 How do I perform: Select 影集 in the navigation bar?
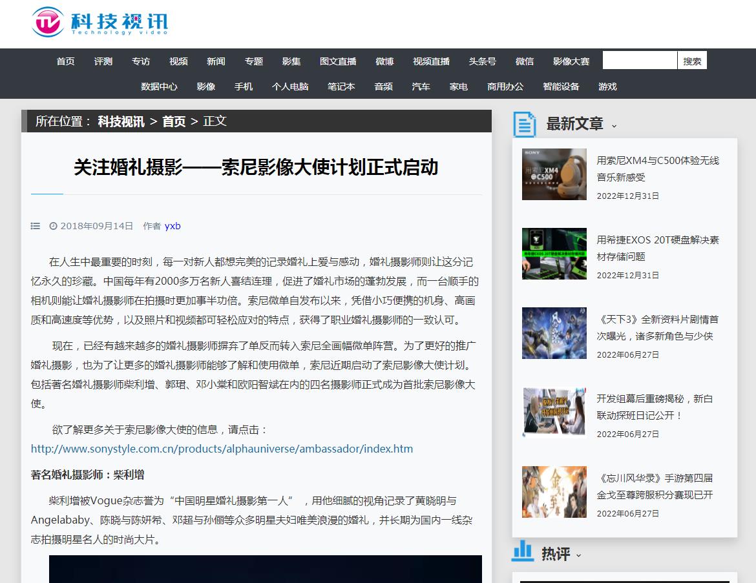click(x=291, y=61)
